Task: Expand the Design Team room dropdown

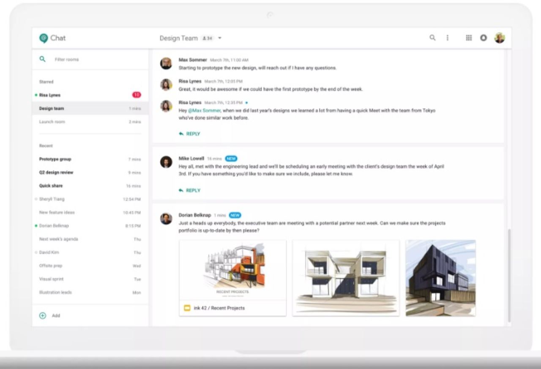Action: pos(220,38)
